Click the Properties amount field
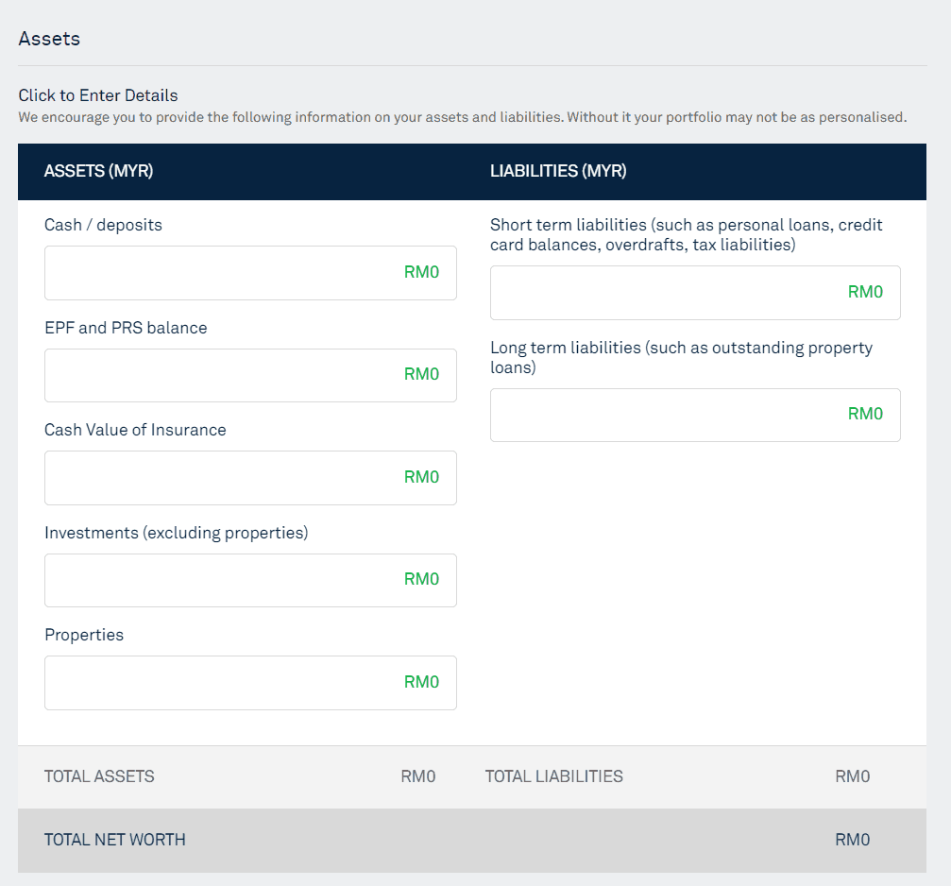 tap(250, 683)
